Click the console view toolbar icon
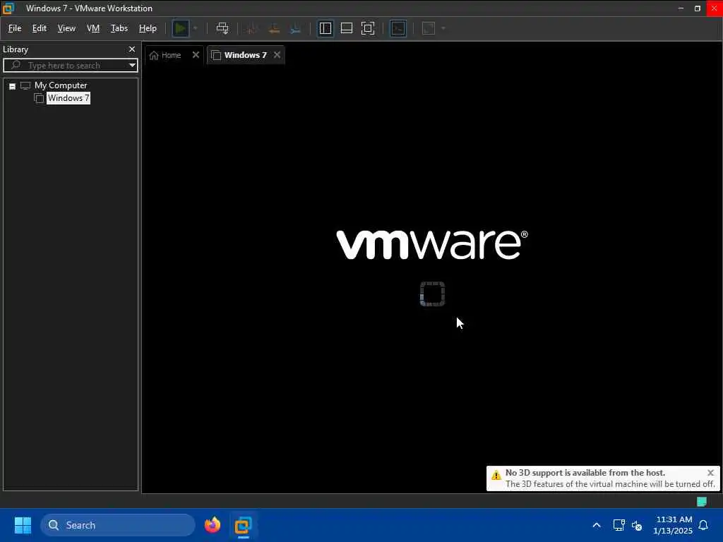The width and height of the screenshot is (723, 542). pos(398,28)
